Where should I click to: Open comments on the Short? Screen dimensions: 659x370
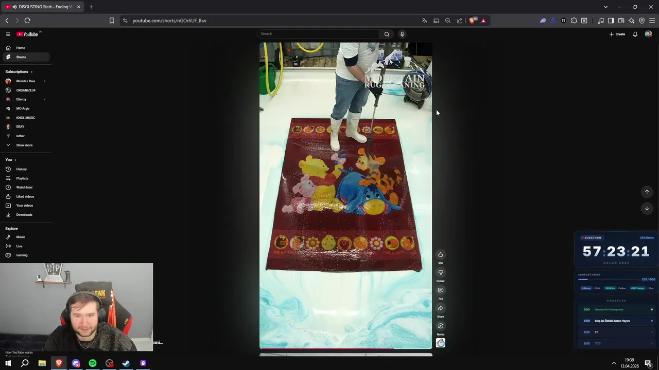[441, 290]
